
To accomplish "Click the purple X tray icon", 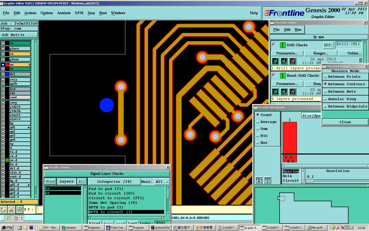I will point(343,228).
